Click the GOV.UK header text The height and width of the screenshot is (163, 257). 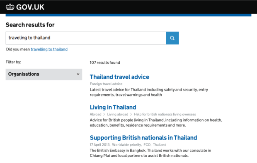pyautogui.click(x=30, y=7)
